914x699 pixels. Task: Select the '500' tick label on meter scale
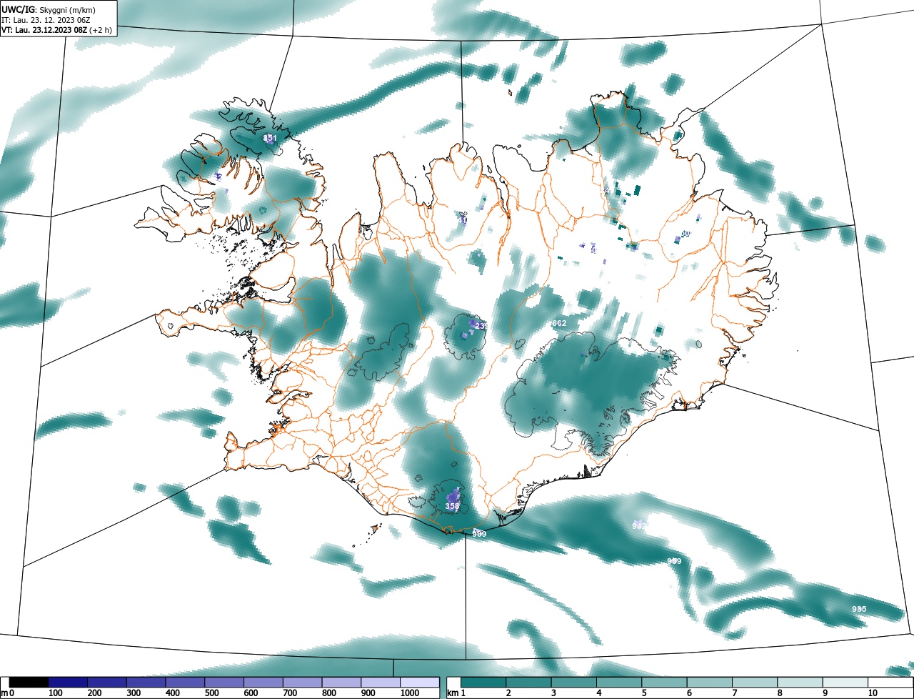(x=211, y=693)
